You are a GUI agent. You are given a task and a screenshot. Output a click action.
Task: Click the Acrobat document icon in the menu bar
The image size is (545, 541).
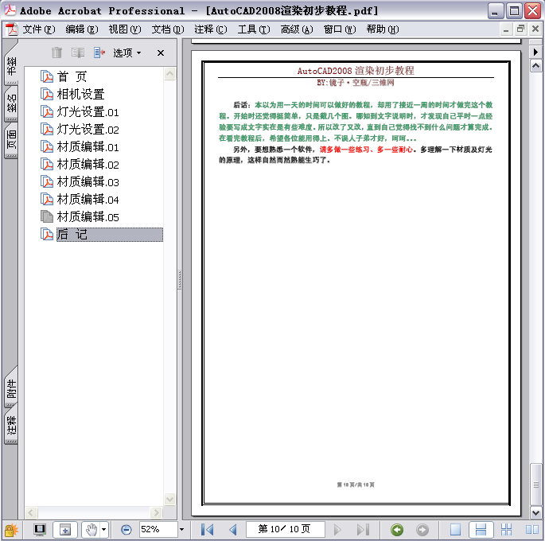11,29
